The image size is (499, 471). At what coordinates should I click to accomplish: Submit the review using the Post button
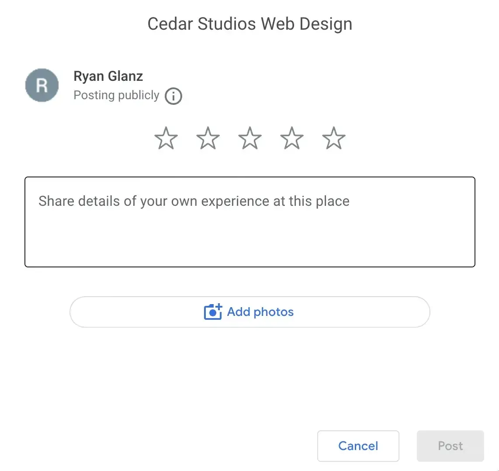[450, 446]
